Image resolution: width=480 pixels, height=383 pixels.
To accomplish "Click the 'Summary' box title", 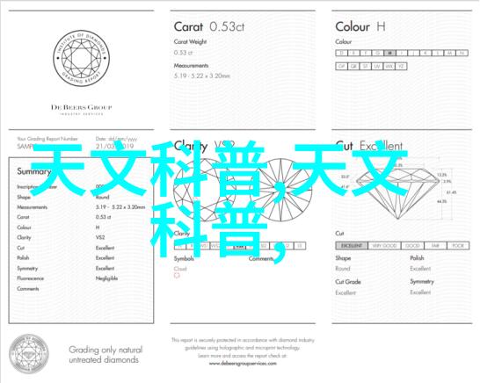I will (33, 171).
